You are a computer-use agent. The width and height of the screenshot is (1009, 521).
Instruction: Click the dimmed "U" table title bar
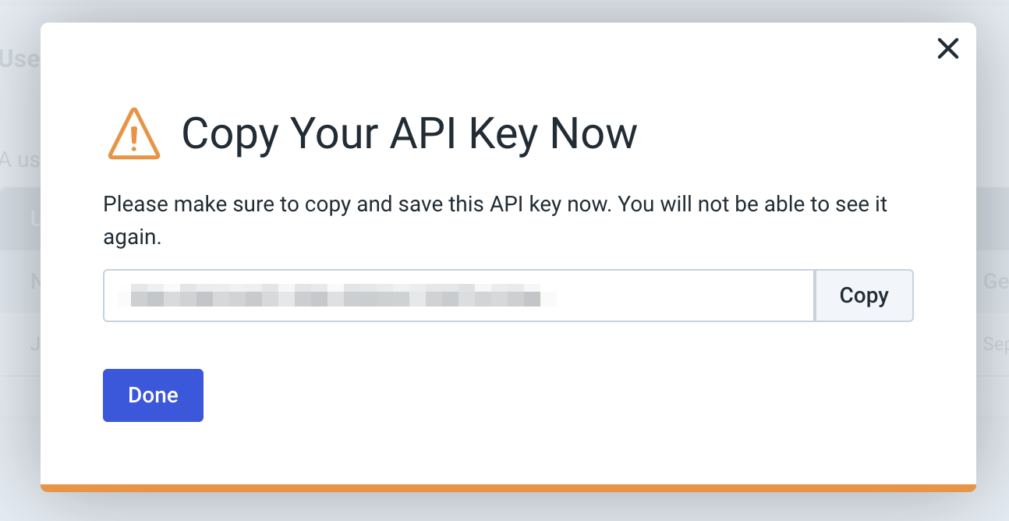click(35, 218)
